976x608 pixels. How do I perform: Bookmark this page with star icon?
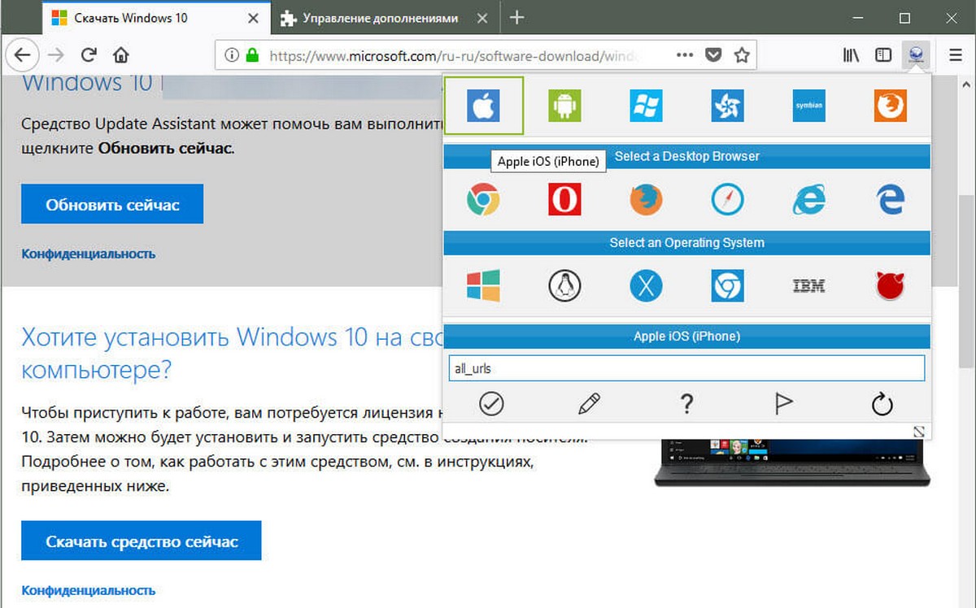pyautogui.click(x=741, y=55)
